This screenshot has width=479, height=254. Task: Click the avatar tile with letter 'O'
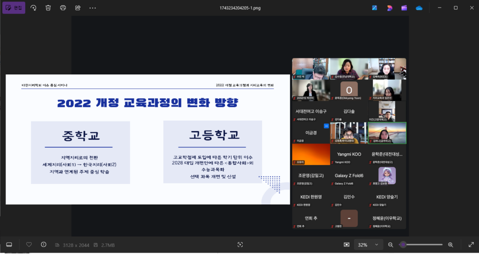[x=349, y=90]
